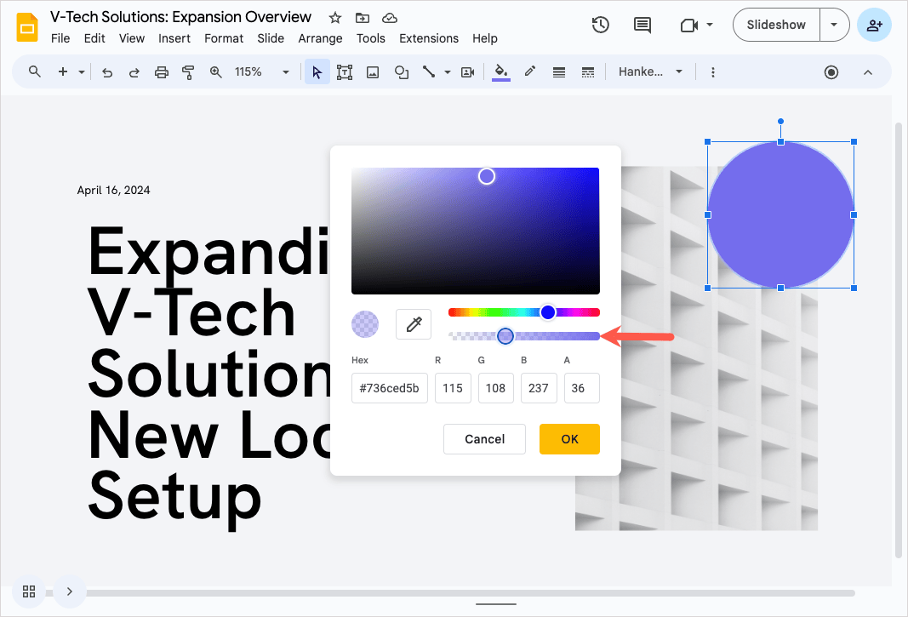Open the border dash tool
The image size is (908, 617).
pyautogui.click(x=588, y=71)
